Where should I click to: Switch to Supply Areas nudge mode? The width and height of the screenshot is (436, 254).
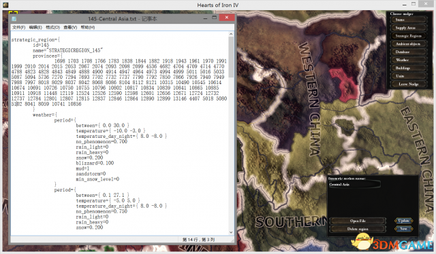pyautogui.click(x=408, y=28)
